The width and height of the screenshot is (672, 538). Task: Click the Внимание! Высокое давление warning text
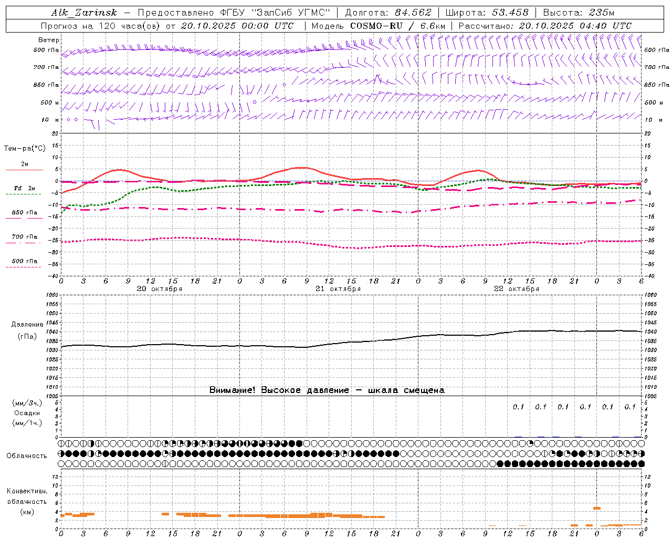[327, 390]
